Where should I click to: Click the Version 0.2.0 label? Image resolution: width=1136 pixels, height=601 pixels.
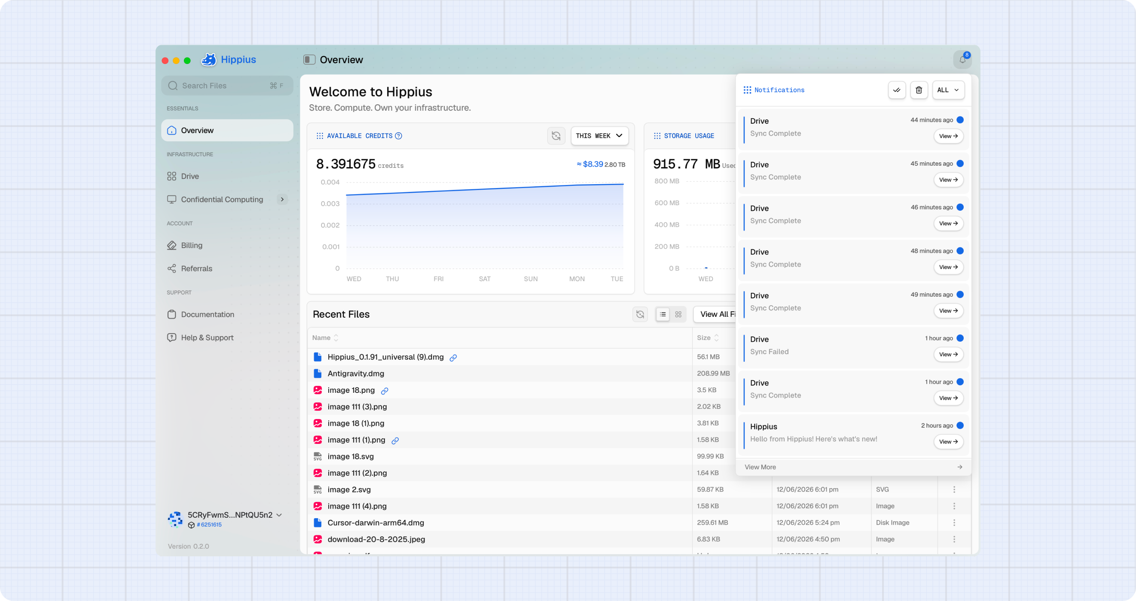point(188,546)
